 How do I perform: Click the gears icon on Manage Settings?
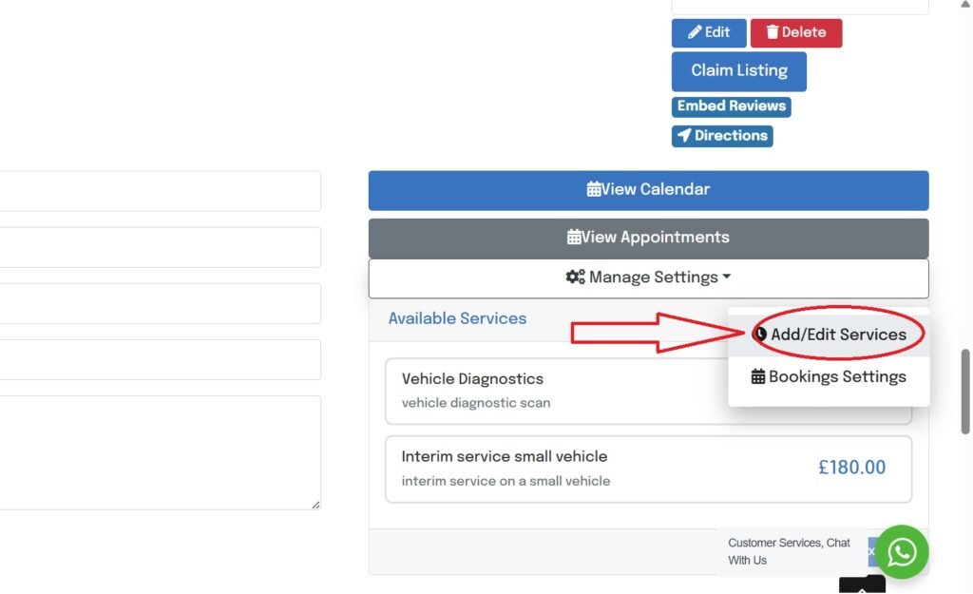575,278
